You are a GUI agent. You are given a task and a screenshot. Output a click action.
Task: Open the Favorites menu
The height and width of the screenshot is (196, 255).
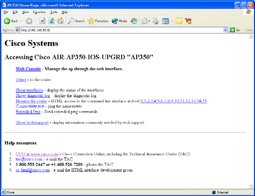[x=39, y=12]
